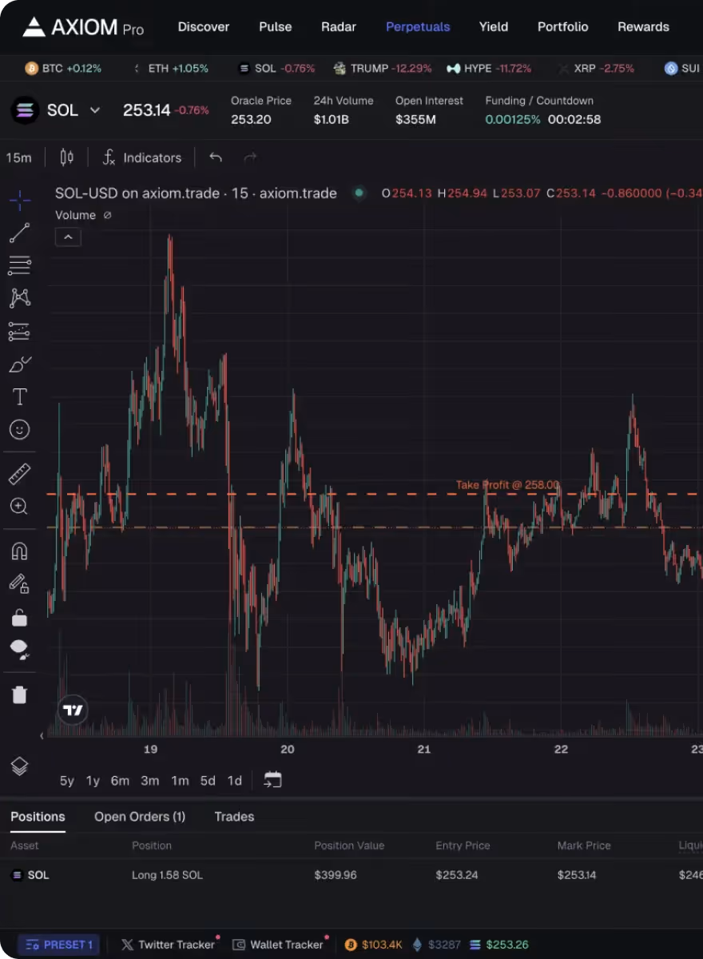Open the Fibonacci retracement tool
703x959 pixels.
point(20,265)
